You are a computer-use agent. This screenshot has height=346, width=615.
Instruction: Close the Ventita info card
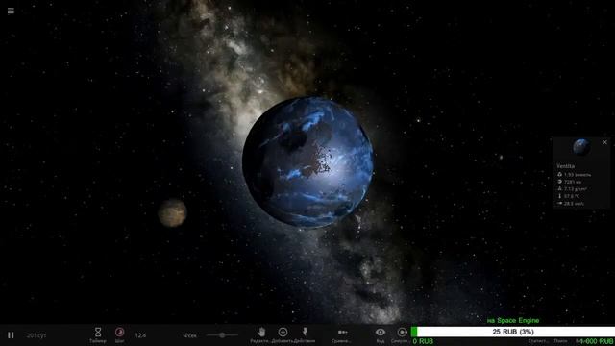click(604, 142)
